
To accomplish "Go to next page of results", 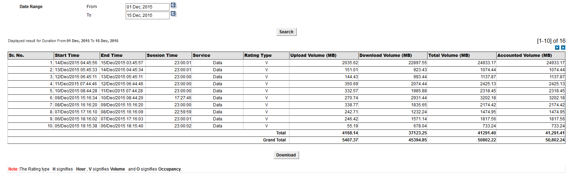I will (557, 48).
